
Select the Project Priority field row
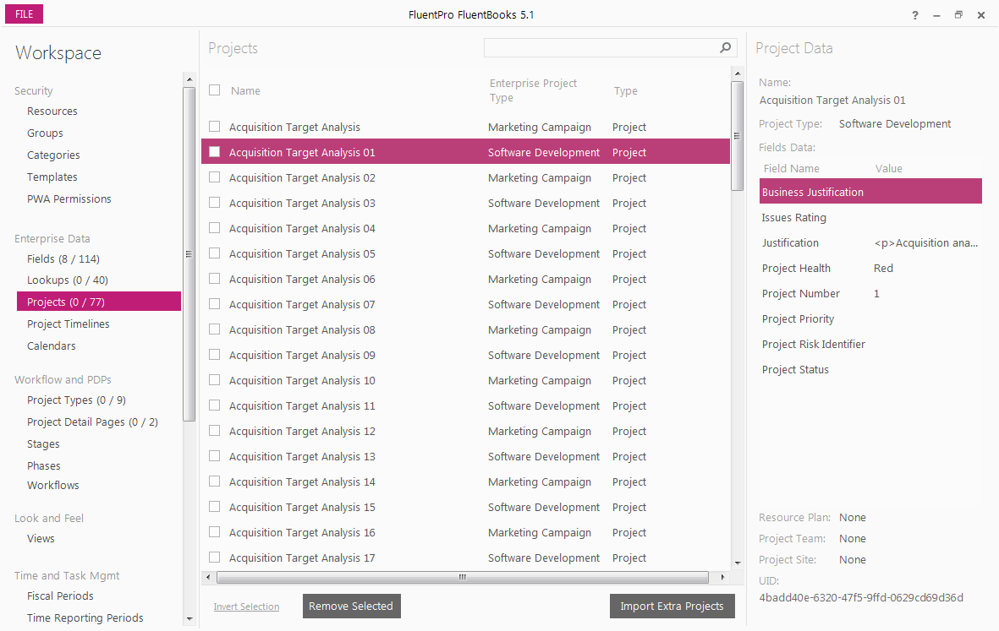point(870,319)
